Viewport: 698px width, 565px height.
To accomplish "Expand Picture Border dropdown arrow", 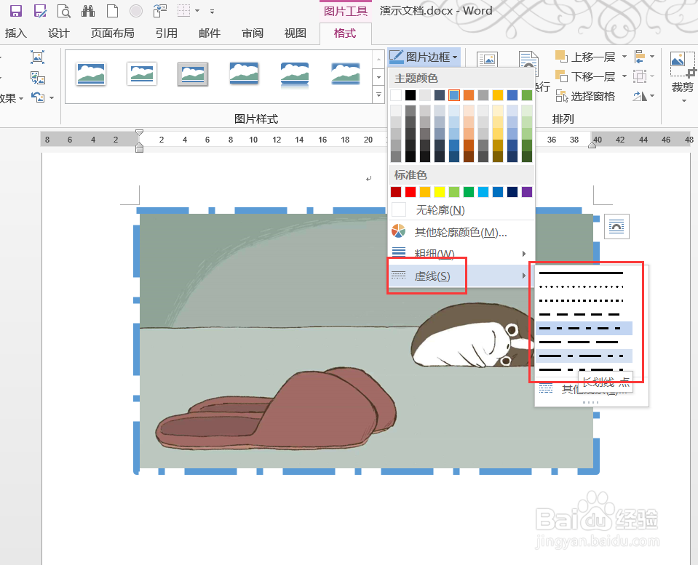I will click(455, 57).
